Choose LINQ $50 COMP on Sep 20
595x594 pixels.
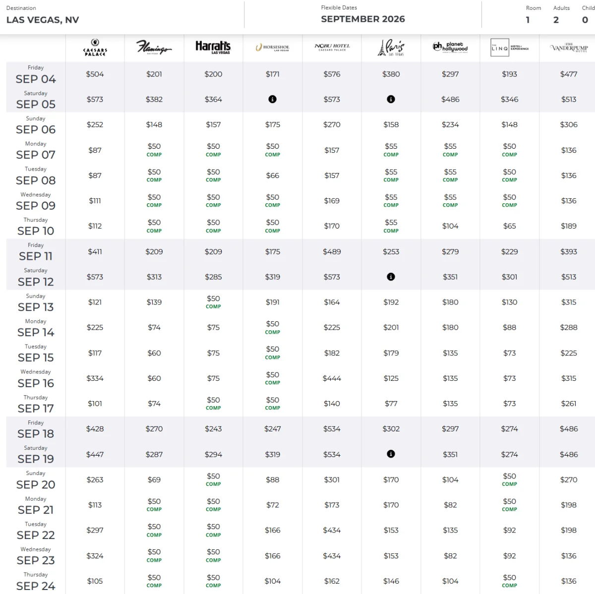click(509, 479)
